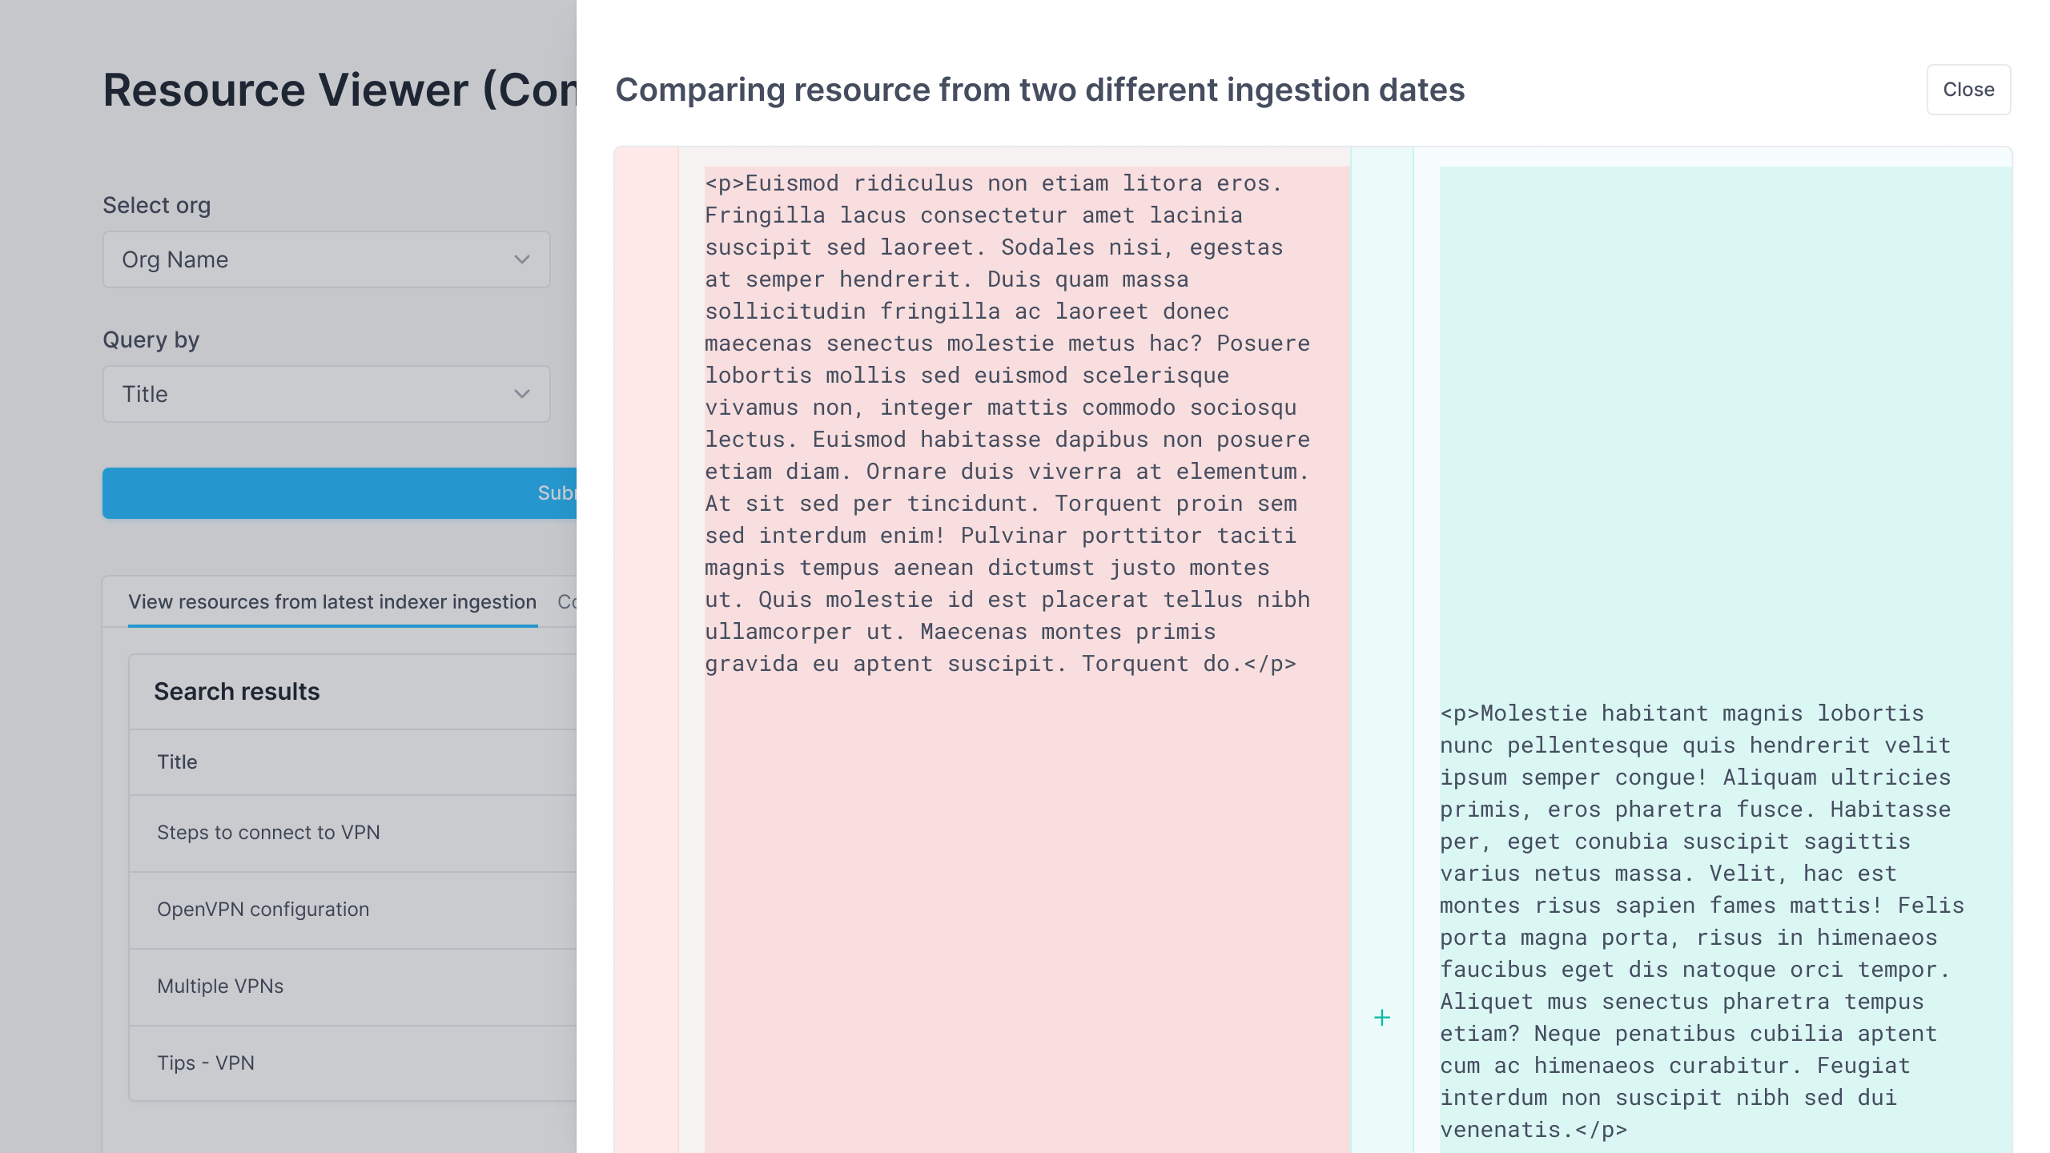Click the Title row in Search results

click(177, 761)
